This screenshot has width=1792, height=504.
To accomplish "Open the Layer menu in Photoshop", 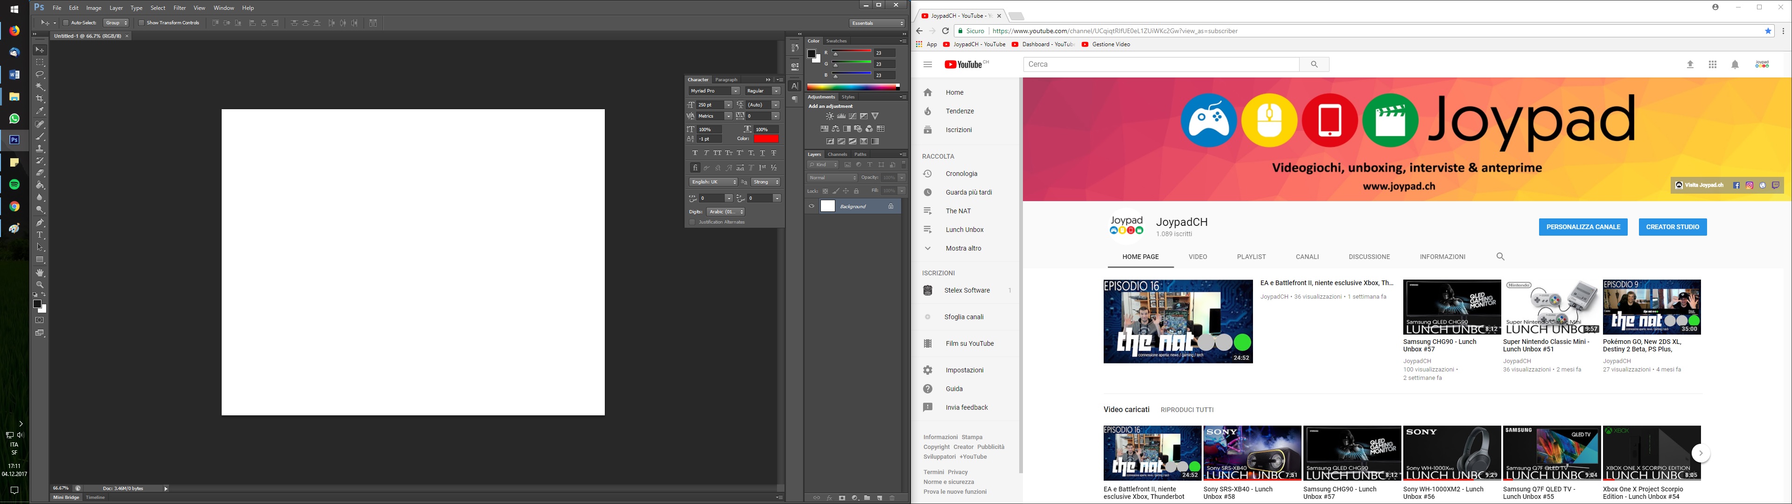I will tap(116, 8).
